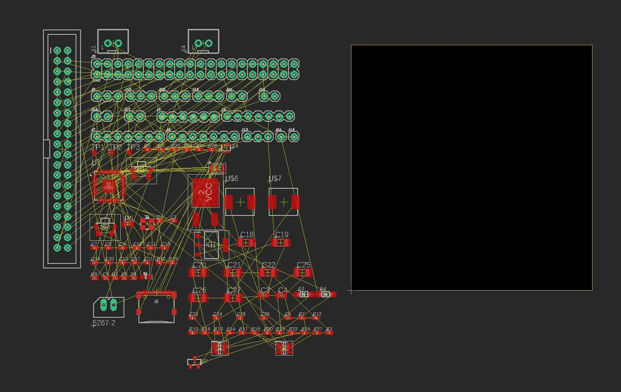This screenshot has height=392, width=621.
Task: Select resistor R5
Action: (128, 224)
